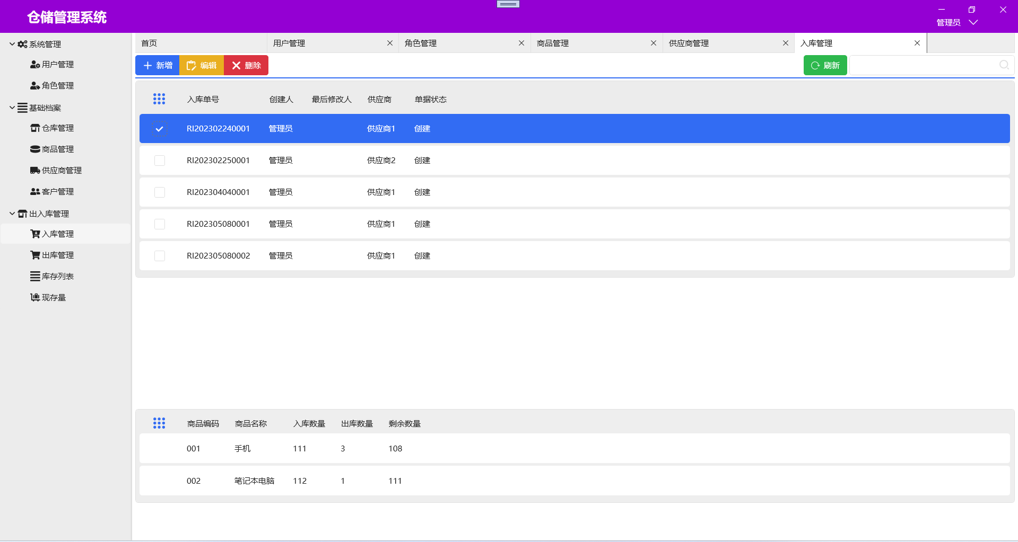
Task: Click the warehouse icon beside 仓库管理
Action: click(35, 128)
